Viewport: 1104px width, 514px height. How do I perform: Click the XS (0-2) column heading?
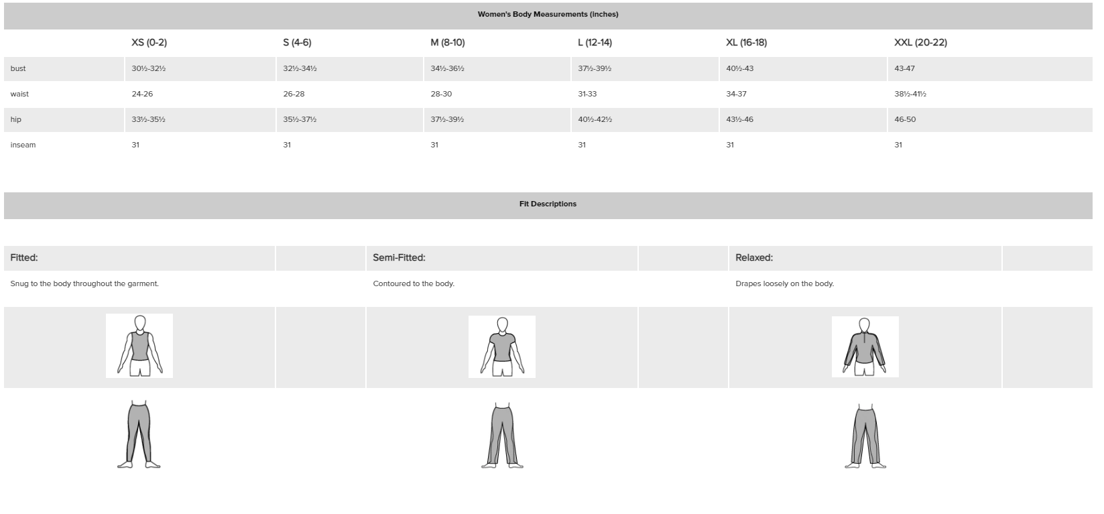pos(149,42)
